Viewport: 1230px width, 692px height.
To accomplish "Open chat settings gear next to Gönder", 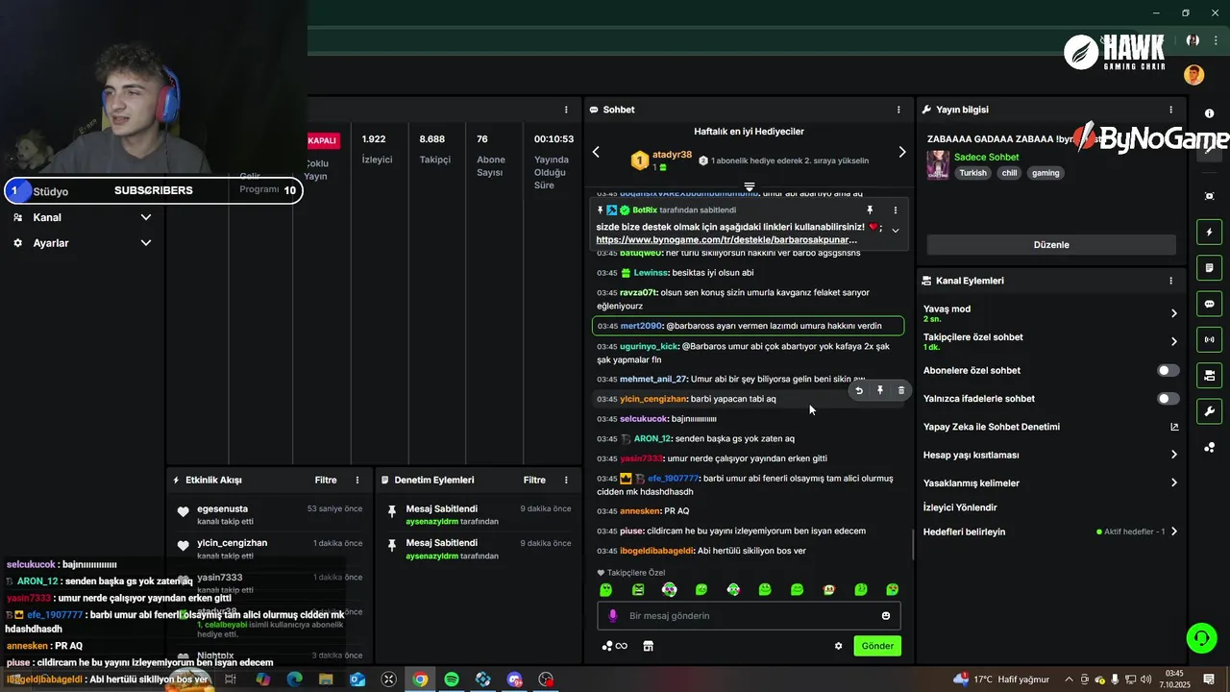I will [x=838, y=646].
